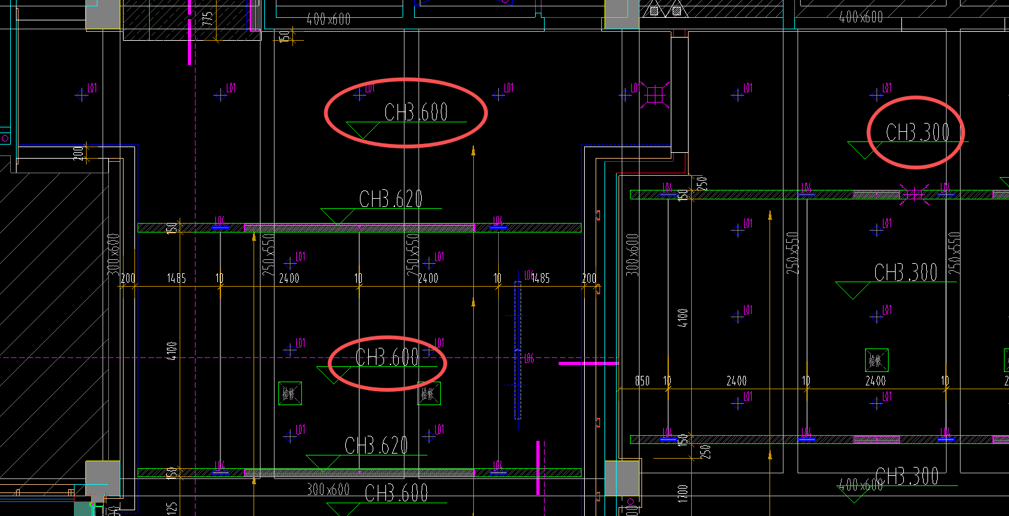This screenshot has height=516, width=1009.
Task: Select the 775 dimension text
Action: click(x=208, y=19)
